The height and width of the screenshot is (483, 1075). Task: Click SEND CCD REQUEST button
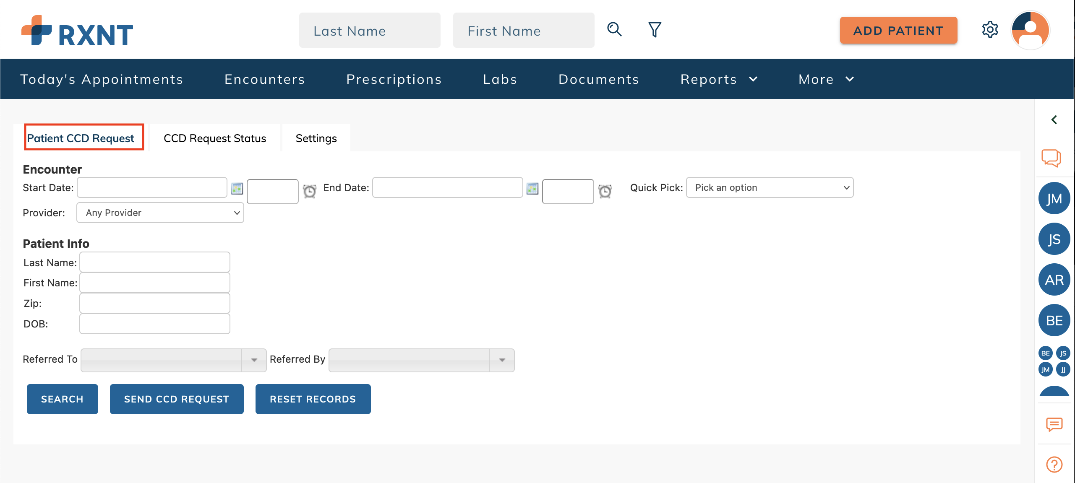[x=177, y=399]
